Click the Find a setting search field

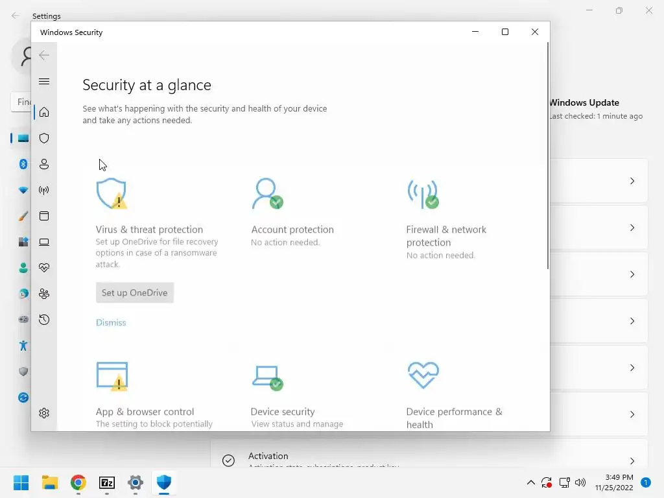click(21, 102)
